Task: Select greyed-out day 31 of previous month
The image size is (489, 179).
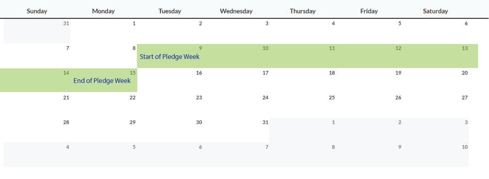Action: coord(66,23)
